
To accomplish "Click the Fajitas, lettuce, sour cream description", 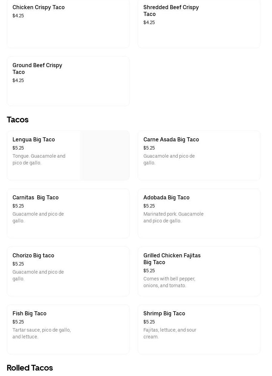I will click(169, 334).
